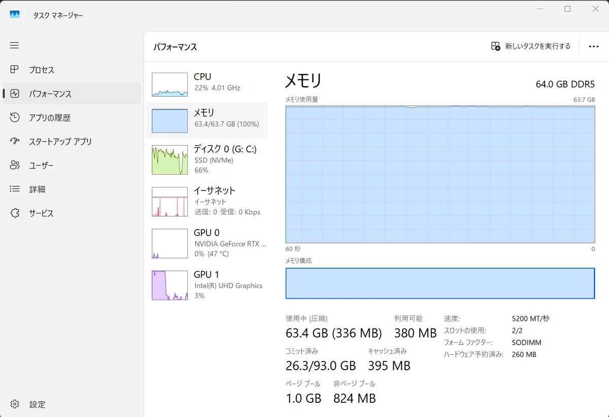Screen dimensions: 609x417
Task: Select the パフォーマンス label
Action: 50,94
